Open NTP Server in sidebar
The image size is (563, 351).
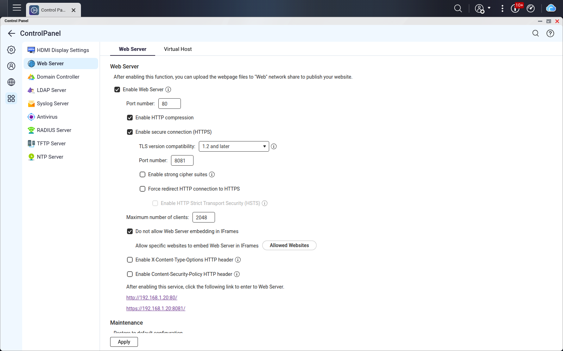pos(61,157)
